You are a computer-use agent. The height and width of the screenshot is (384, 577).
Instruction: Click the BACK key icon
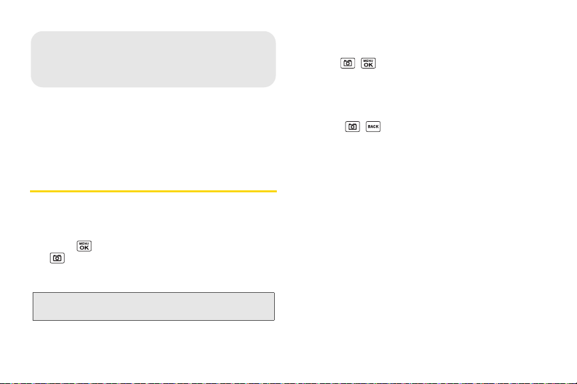click(x=373, y=126)
